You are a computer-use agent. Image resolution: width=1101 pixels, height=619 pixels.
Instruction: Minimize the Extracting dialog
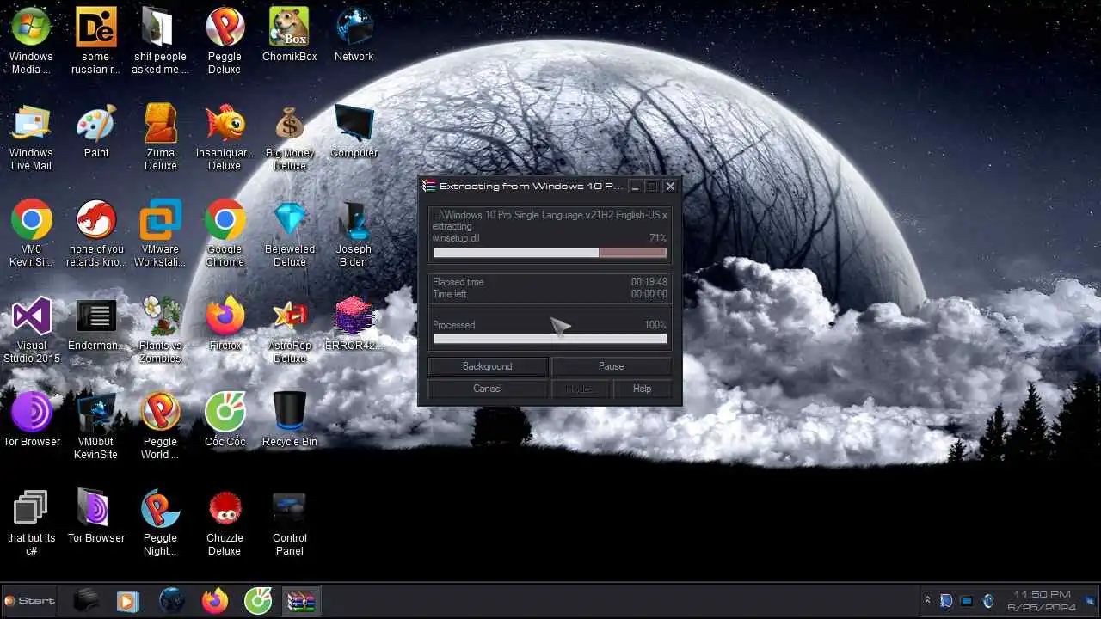click(635, 187)
